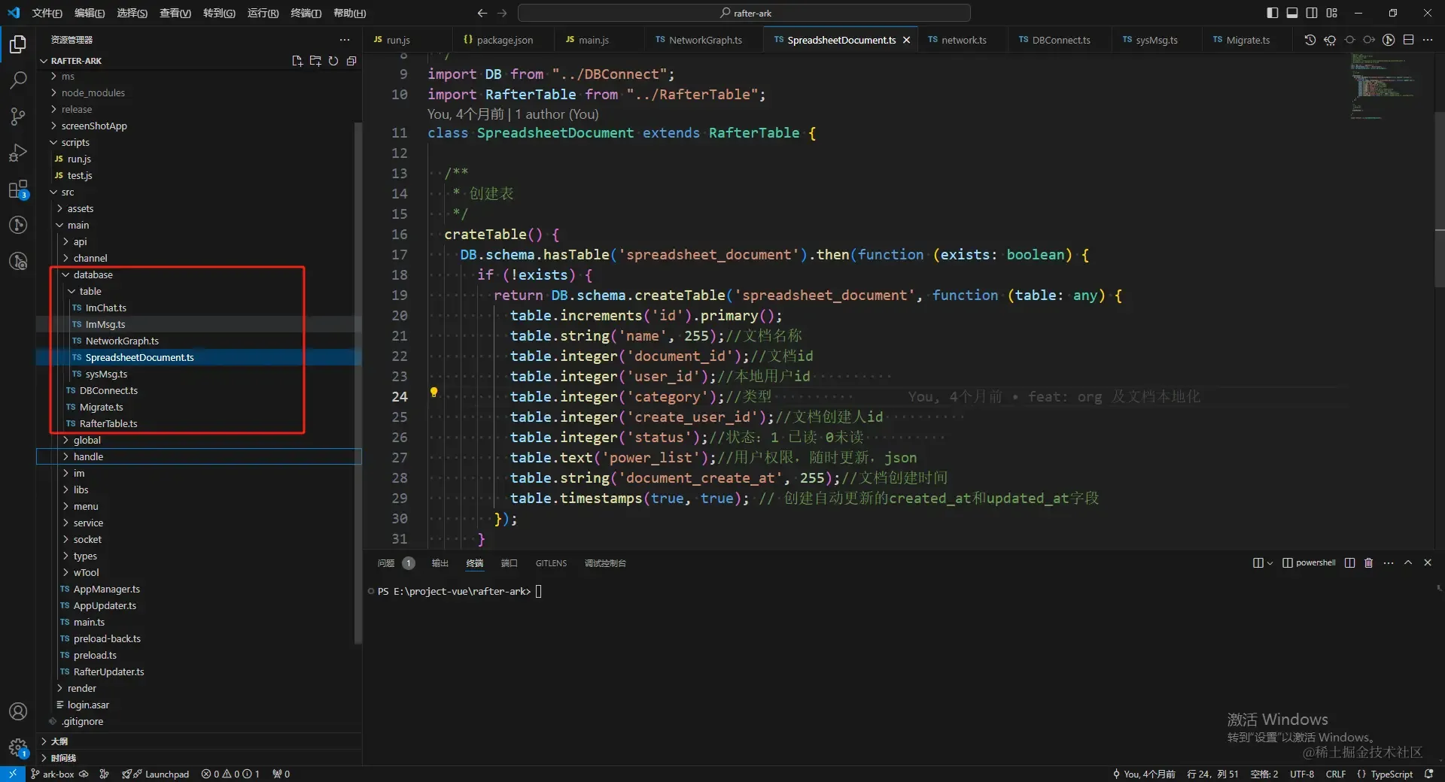This screenshot has width=1445, height=782.
Task: Open the Search view in activity bar
Action: tap(18, 80)
